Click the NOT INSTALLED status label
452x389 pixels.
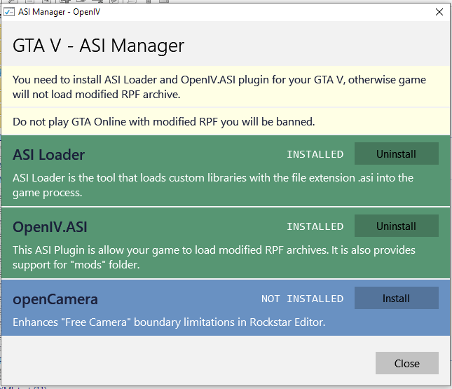(302, 299)
